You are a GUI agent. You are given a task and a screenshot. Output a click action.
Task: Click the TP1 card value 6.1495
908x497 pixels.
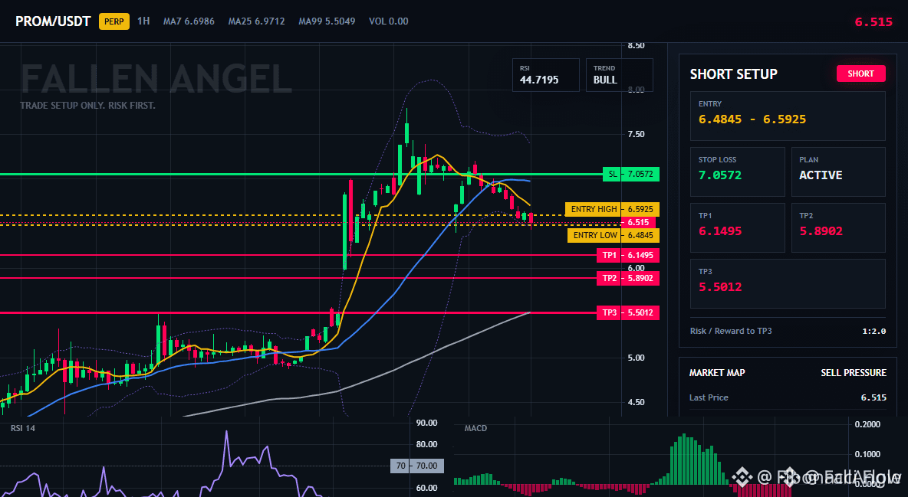[720, 231]
